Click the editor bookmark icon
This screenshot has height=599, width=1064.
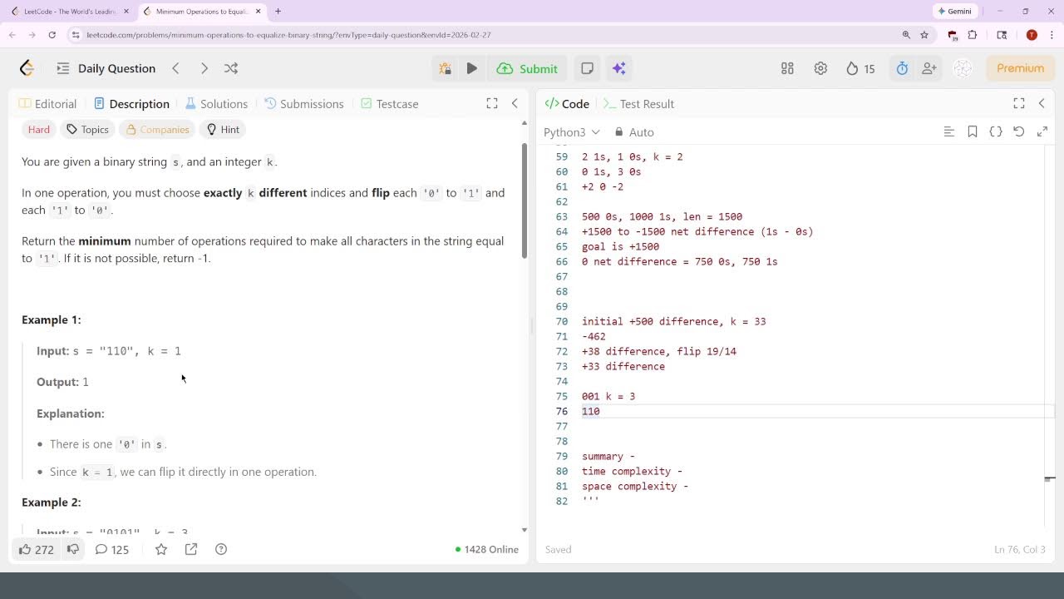click(x=973, y=131)
